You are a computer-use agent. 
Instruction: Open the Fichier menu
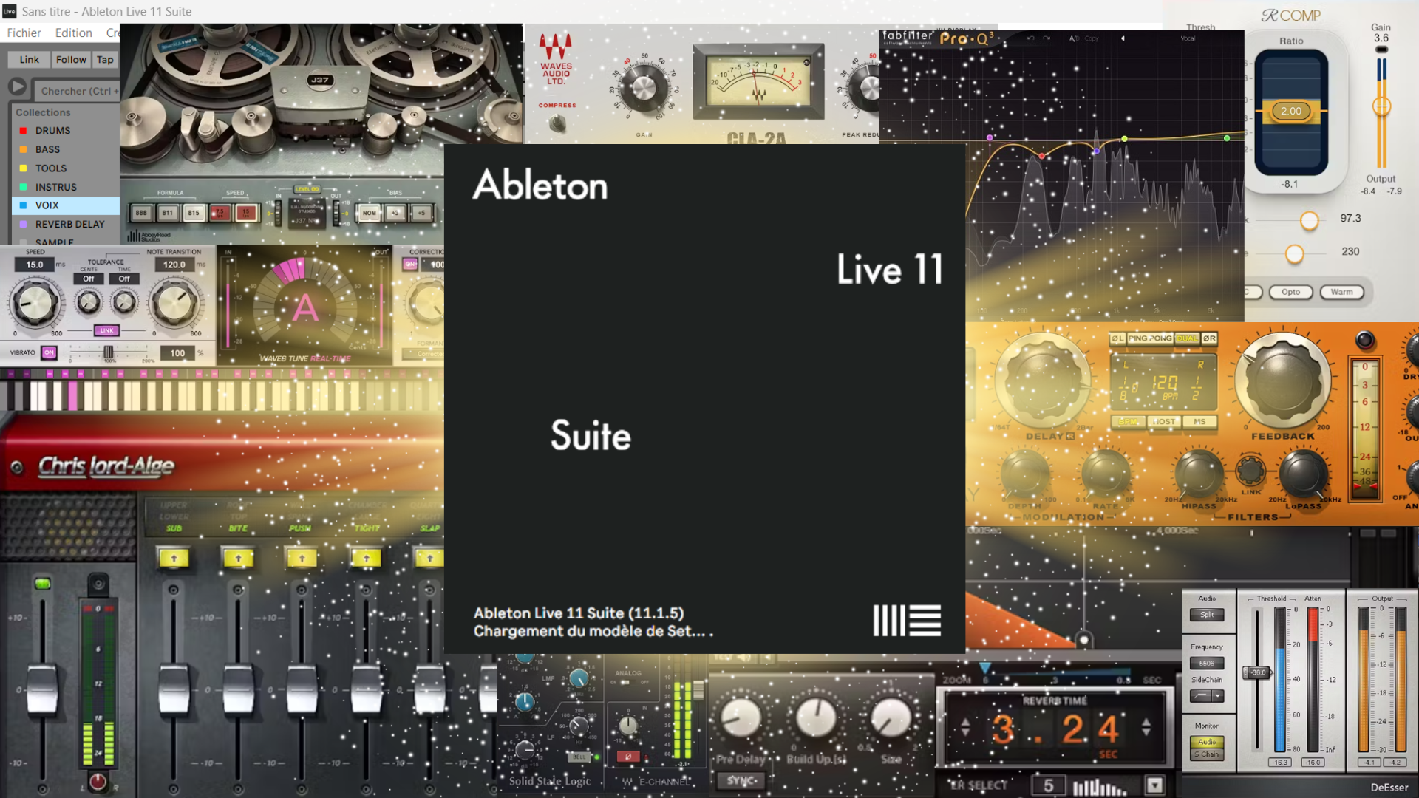tap(24, 33)
